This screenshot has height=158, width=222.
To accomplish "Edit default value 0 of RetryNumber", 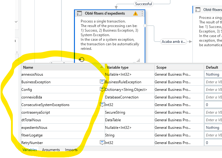I will coord(213,143).
